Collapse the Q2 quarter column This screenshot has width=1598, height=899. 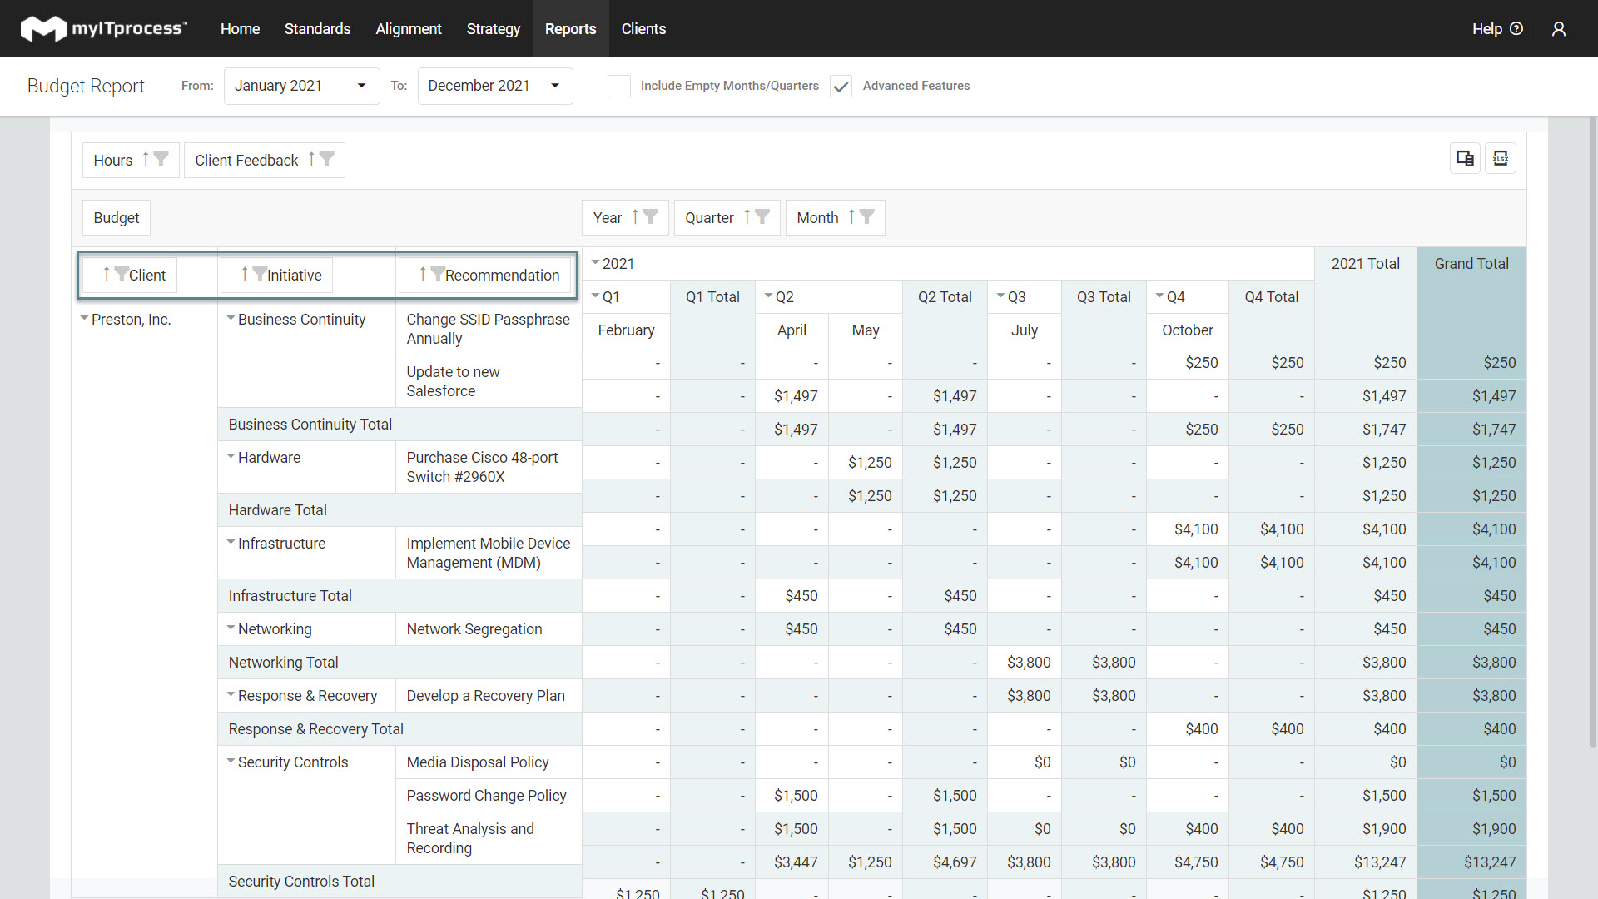768,296
